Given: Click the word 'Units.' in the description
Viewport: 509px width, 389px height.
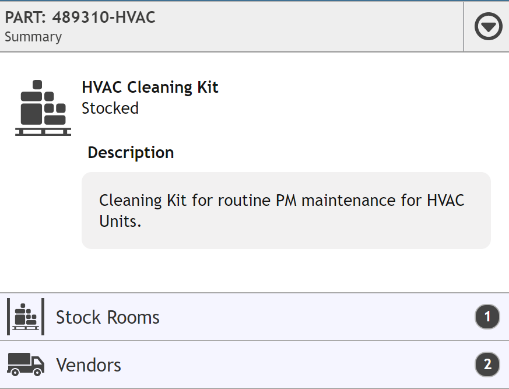Looking at the screenshot, I should pos(121,222).
